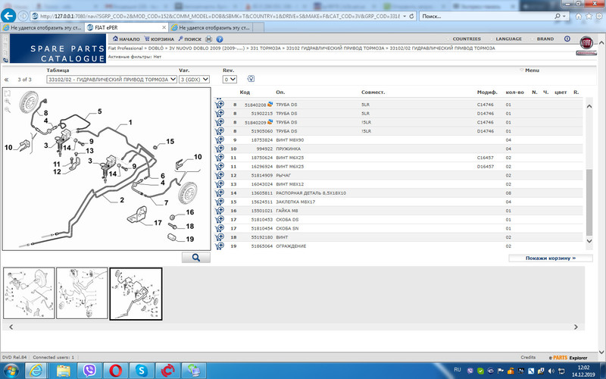606x379 pixels.
Task: Add part 16296924 to cart
Action: [220, 166]
